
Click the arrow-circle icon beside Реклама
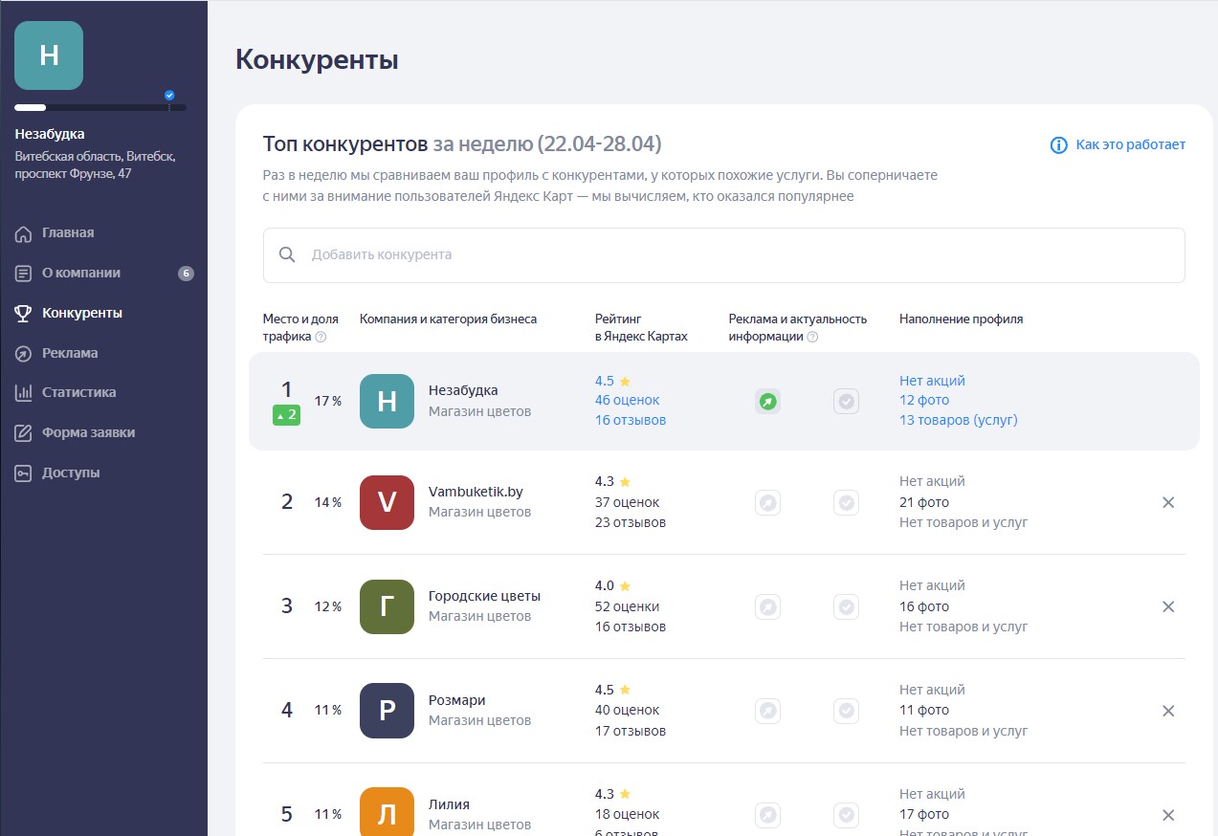[24, 353]
